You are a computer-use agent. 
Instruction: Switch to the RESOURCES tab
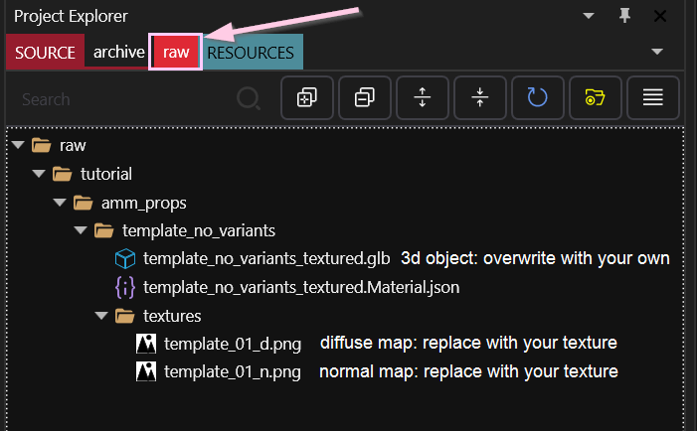point(253,52)
